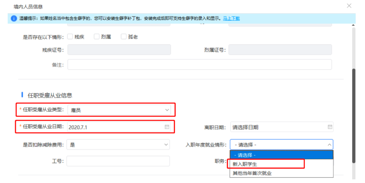Select 新入职学生 from the dropdown list
Viewport: 365px width, 183px height.
point(282,164)
